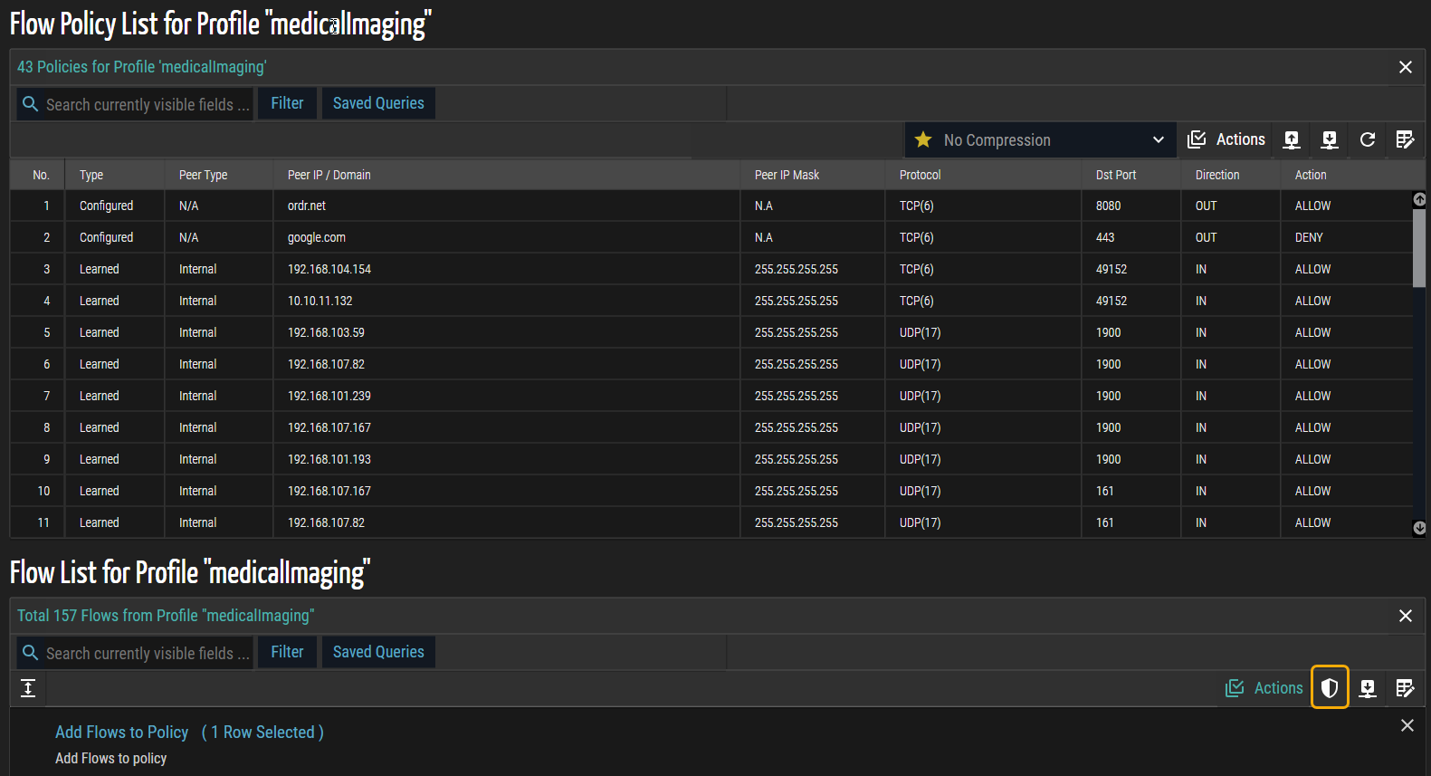Click the shield icon in flow list toolbar
The width and height of the screenshot is (1431, 776).
coord(1330,688)
